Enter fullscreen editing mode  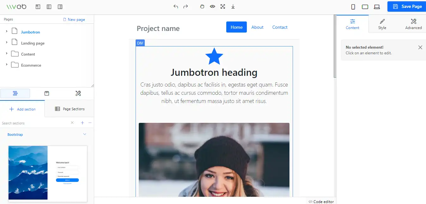coord(223,6)
